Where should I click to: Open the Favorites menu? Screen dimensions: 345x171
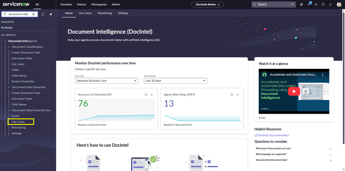click(66, 4)
